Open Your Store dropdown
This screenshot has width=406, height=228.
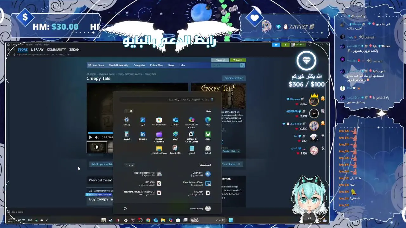tap(96, 65)
